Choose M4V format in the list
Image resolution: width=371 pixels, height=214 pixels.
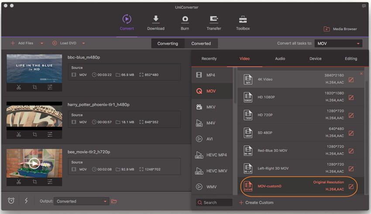tap(212, 123)
